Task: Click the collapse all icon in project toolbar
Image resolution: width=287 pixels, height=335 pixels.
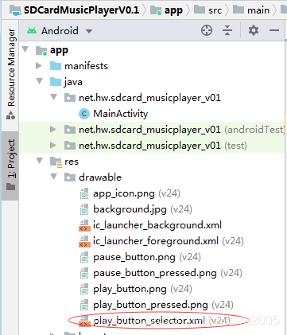Action: point(227,30)
